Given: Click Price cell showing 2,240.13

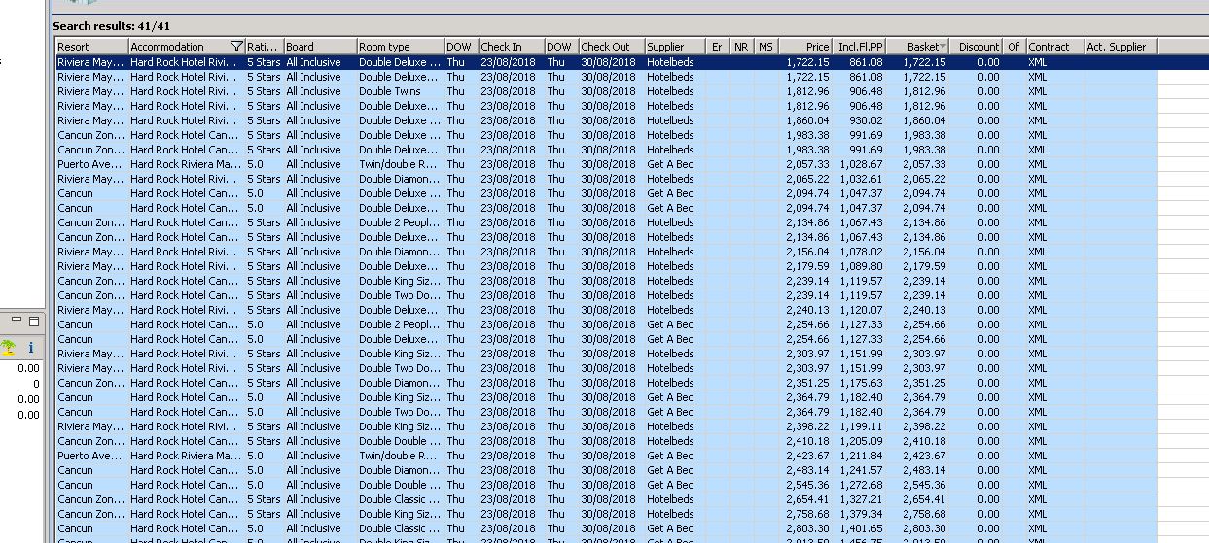Looking at the screenshot, I should point(807,310).
